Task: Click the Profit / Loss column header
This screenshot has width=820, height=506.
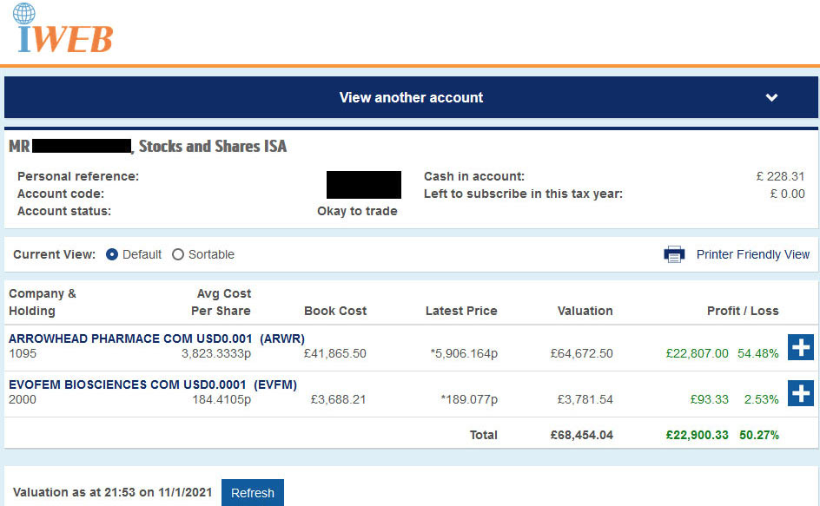Action: [x=743, y=311]
